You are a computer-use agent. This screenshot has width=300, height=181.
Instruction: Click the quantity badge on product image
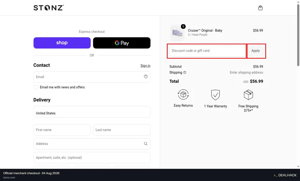pos(183,27)
